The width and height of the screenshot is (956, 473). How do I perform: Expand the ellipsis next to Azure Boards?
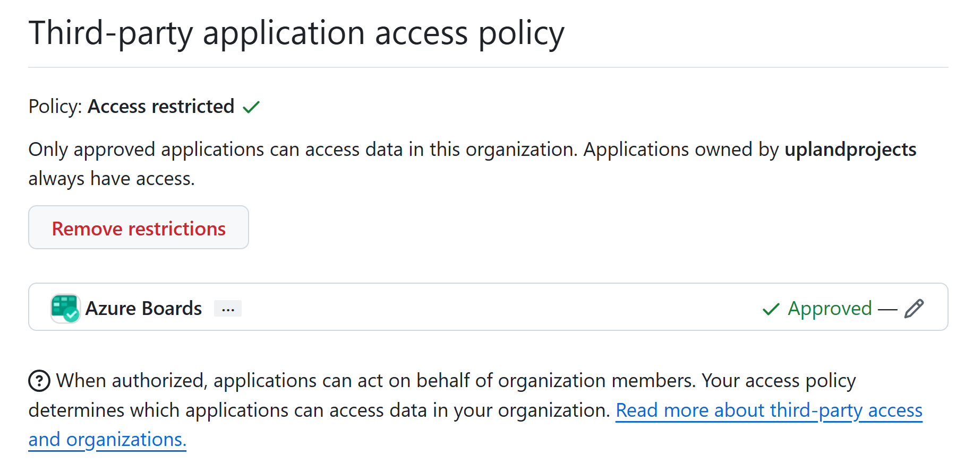228,309
